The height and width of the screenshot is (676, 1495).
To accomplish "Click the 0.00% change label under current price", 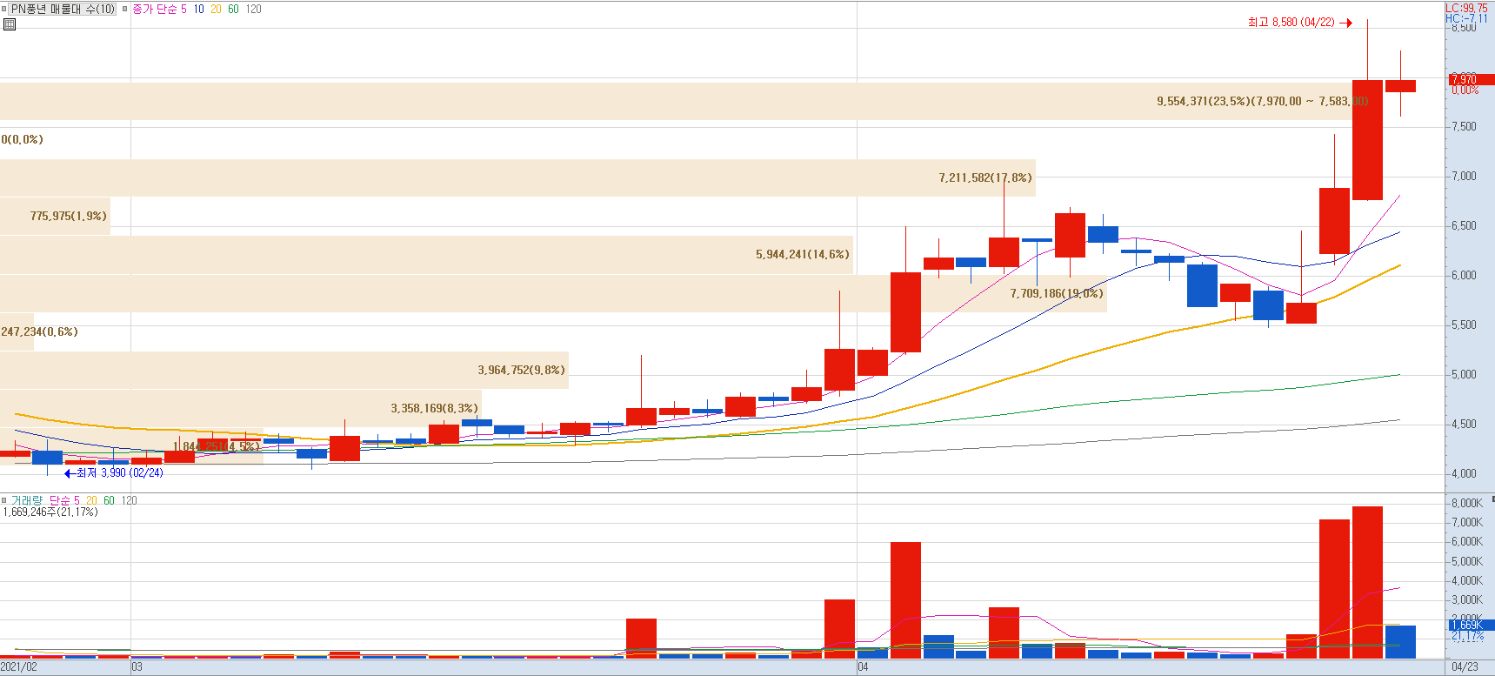I will tap(1465, 90).
